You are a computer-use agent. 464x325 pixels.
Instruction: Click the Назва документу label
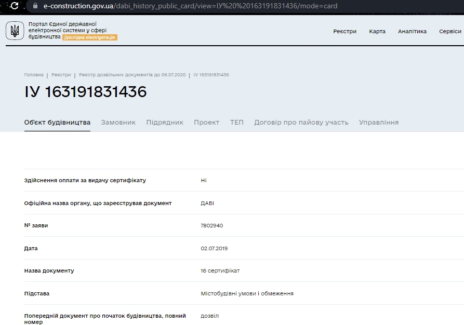[49, 271]
